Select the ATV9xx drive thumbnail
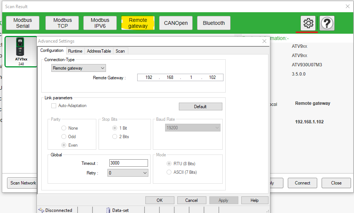The height and width of the screenshot is (213, 354). [21, 51]
